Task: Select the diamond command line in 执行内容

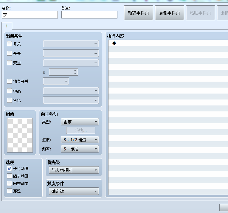Action: click(168, 43)
